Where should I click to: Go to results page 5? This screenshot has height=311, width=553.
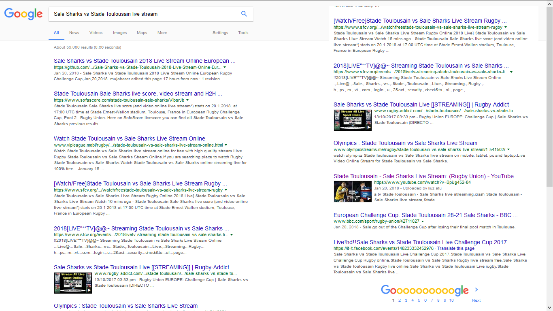tap(419, 300)
